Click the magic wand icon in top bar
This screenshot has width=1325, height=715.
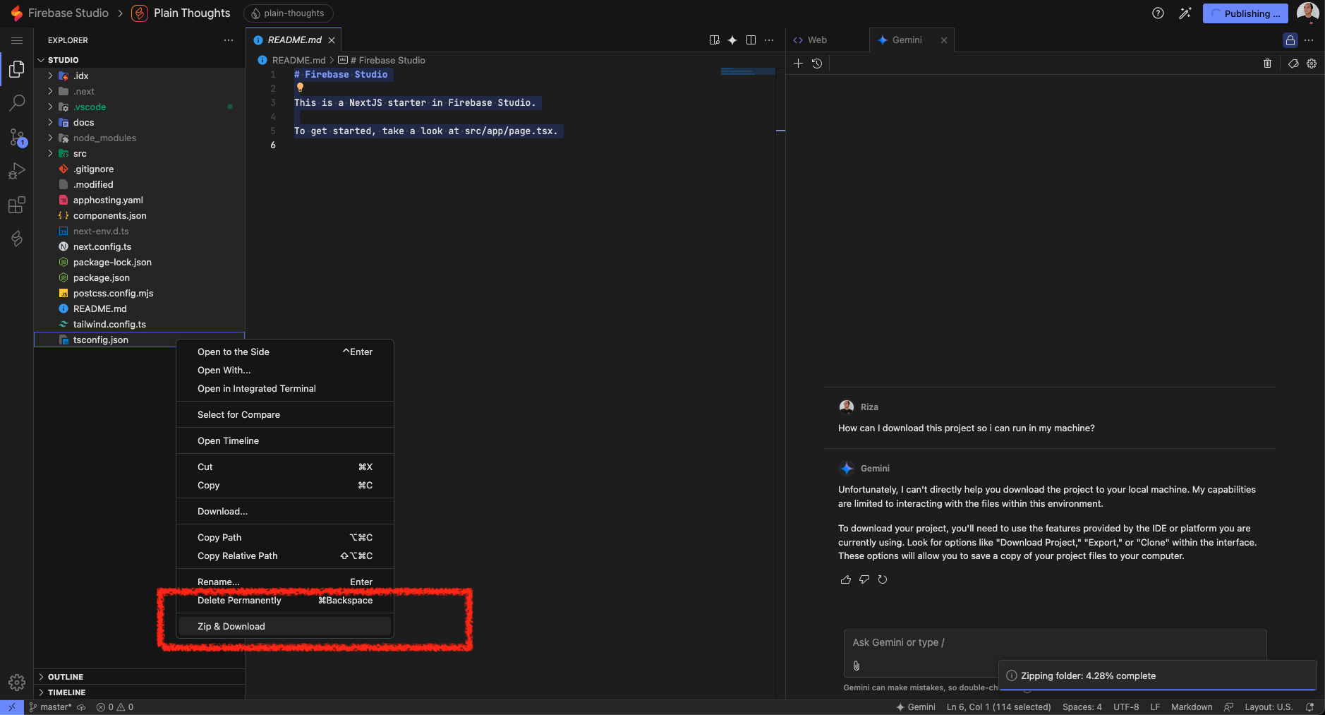pyautogui.click(x=1185, y=13)
